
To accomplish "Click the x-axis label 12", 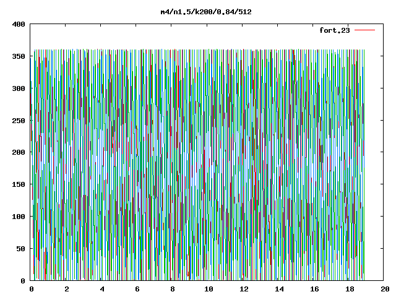I will pyautogui.click(x=244, y=289).
